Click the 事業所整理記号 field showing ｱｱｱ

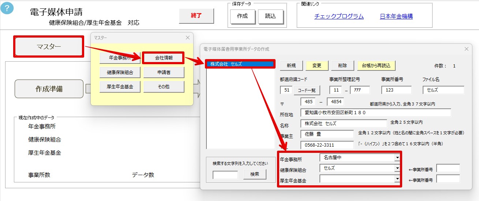(x=360, y=90)
